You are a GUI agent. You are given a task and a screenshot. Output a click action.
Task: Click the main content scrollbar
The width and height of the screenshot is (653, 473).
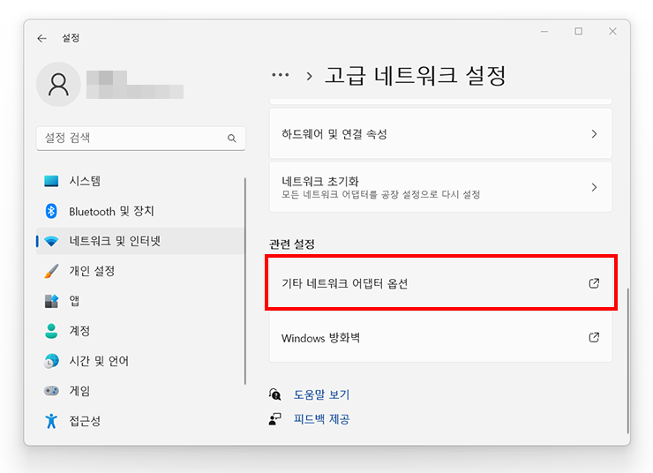click(627, 361)
